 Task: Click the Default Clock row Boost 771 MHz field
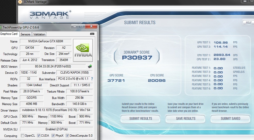[x=85, y=123]
